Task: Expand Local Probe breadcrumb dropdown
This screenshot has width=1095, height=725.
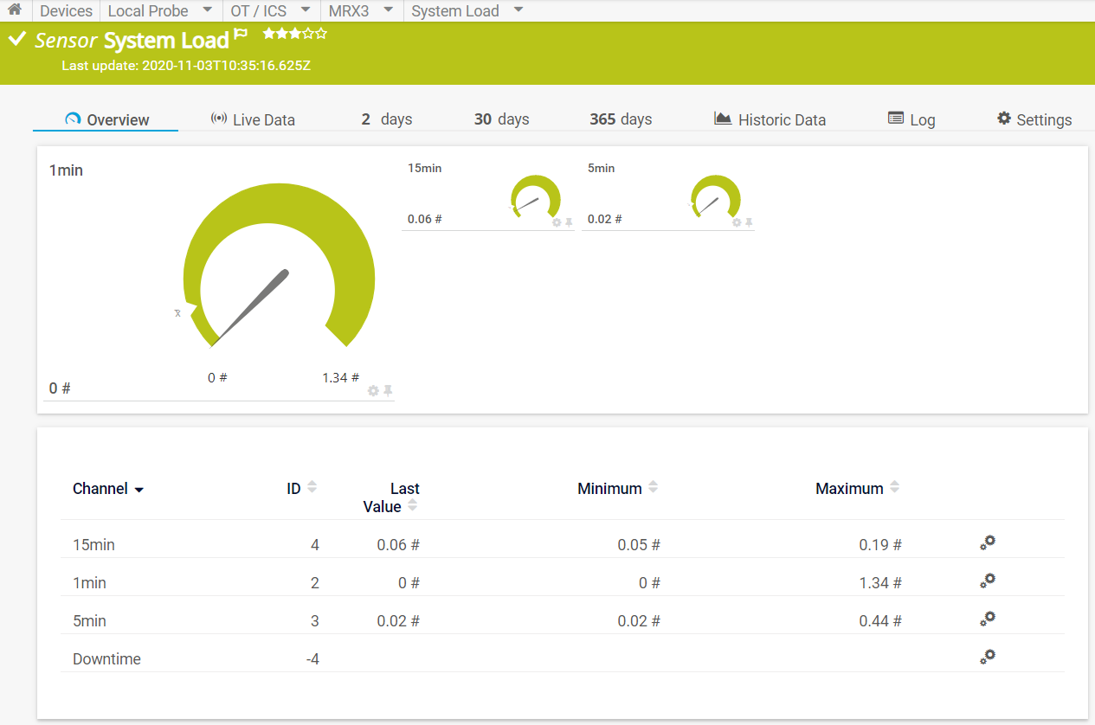Action: (207, 10)
